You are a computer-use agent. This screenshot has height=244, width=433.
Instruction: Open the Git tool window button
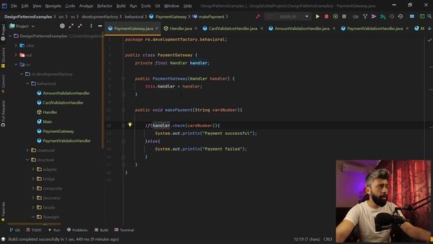click(x=15, y=230)
